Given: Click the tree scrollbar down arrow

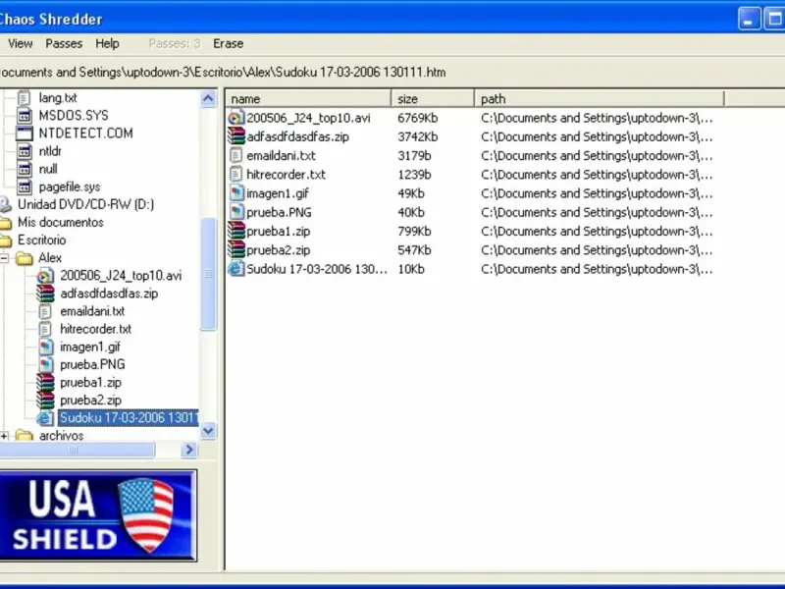Looking at the screenshot, I should click(x=208, y=431).
